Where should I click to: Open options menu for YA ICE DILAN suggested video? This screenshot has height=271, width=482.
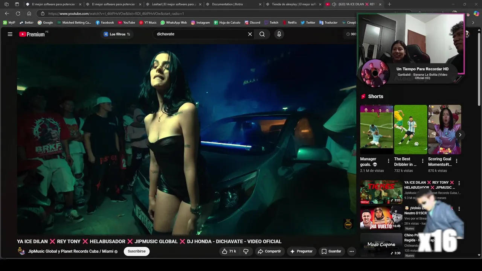pyautogui.click(x=459, y=183)
